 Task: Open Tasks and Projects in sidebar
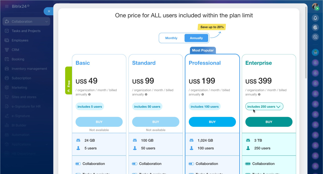[26, 31]
